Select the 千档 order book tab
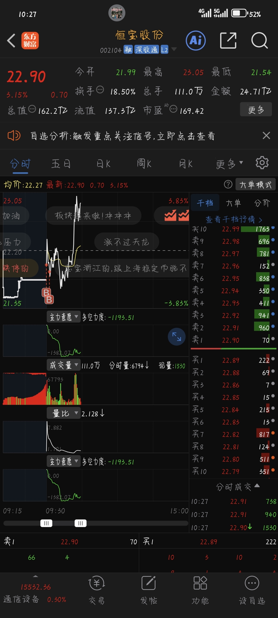The image size is (278, 618). (x=205, y=203)
